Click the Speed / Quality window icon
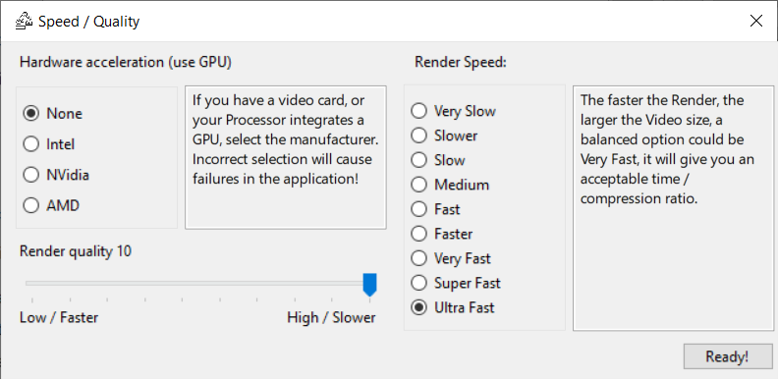This screenshot has height=381, width=778. click(24, 22)
